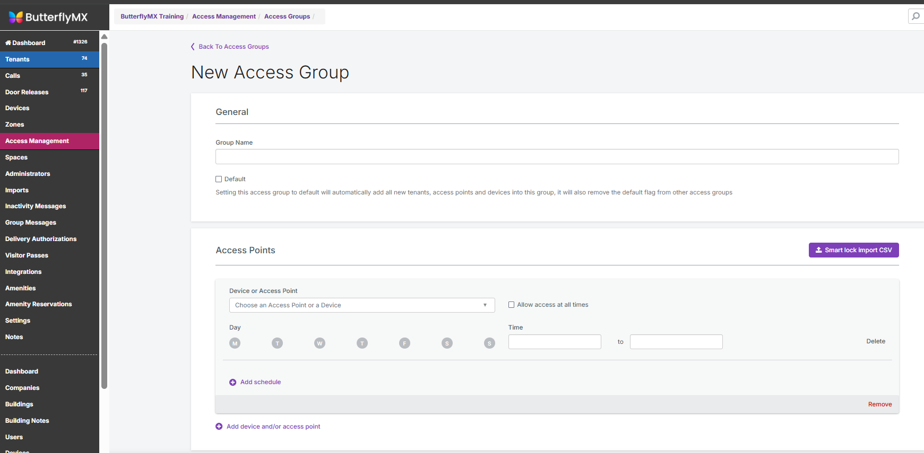Screen dimensions: 924x453
Task: Click the plus icon beside Add device
Action: [219, 427]
